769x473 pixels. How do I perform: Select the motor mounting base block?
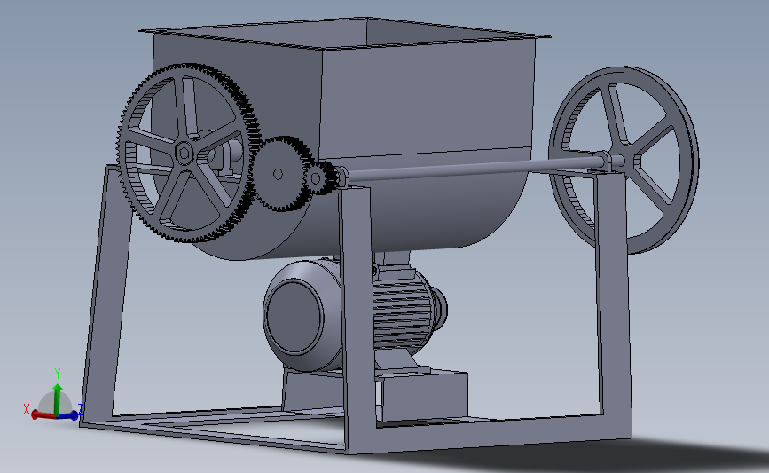click(424, 395)
